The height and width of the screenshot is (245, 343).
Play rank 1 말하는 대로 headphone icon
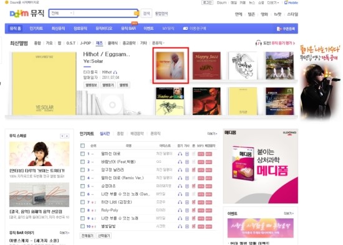pos(180,154)
